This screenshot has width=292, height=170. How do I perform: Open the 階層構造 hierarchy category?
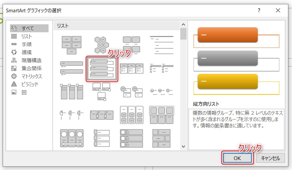[x=32, y=61]
